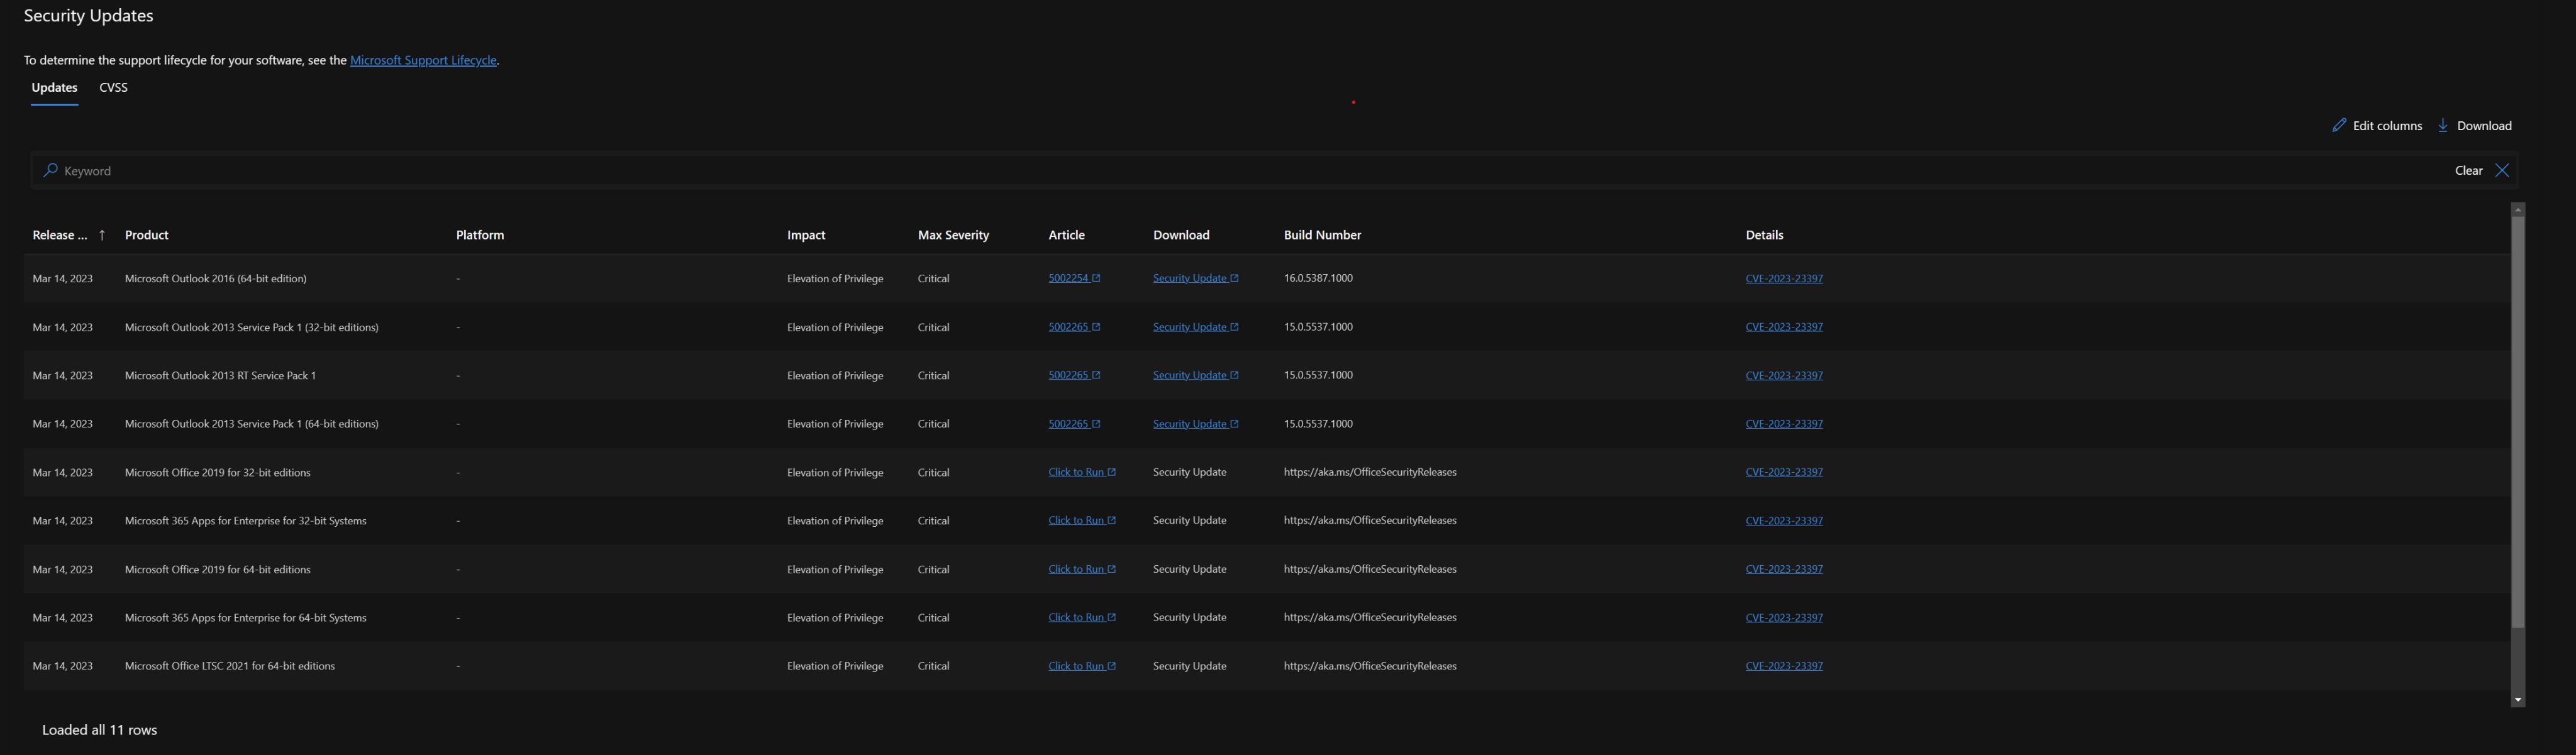2576x755 pixels.
Task: Select Microsoft Outlook 2016 (64-bit edition) product cell
Action: point(215,279)
